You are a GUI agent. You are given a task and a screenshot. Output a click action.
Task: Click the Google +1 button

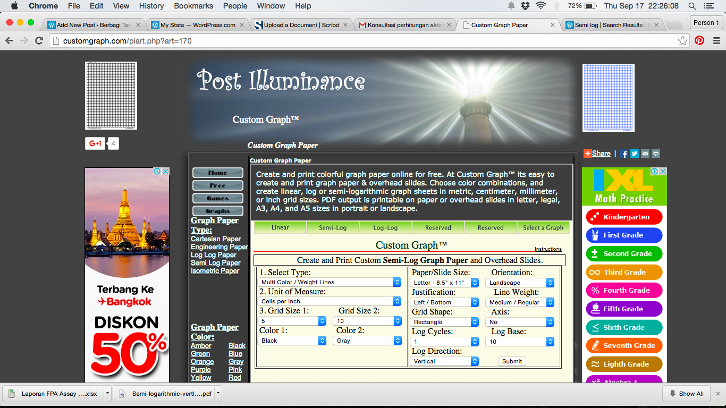coord(95,143)
